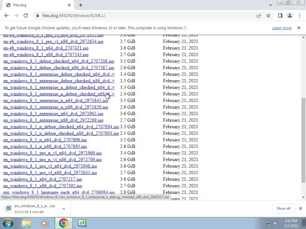Open the C# application in taskbar
The image size is (306, 229).
pos(82,223)
